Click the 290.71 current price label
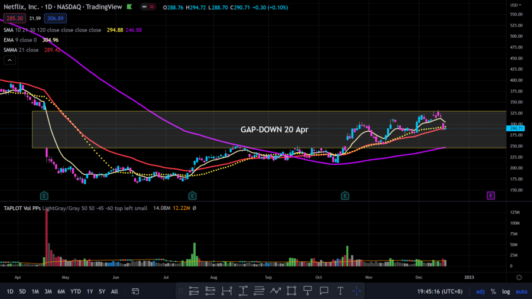 (515, 128)
